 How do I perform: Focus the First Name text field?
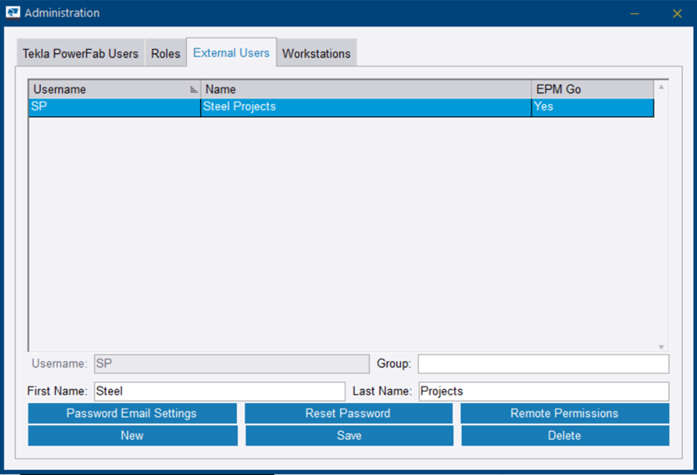pos(219,391)
